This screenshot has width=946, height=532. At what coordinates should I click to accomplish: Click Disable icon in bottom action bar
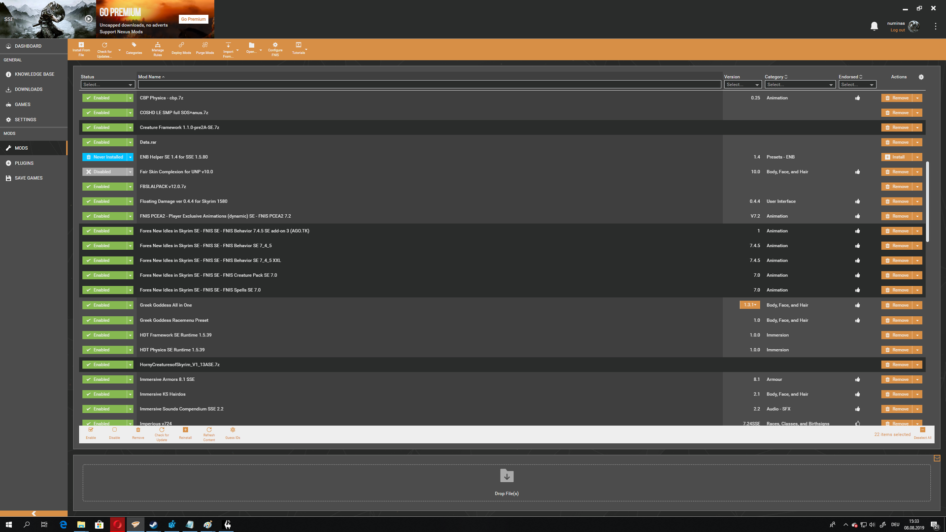114,433
